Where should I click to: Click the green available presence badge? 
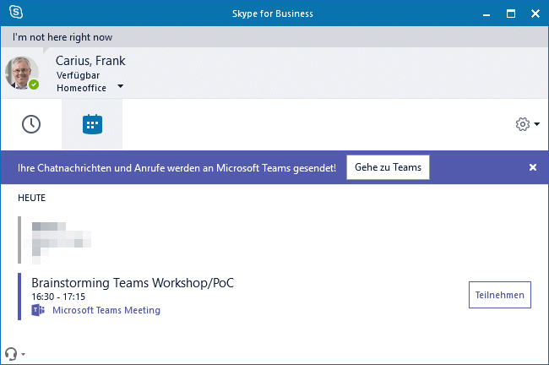coord(34,84)
